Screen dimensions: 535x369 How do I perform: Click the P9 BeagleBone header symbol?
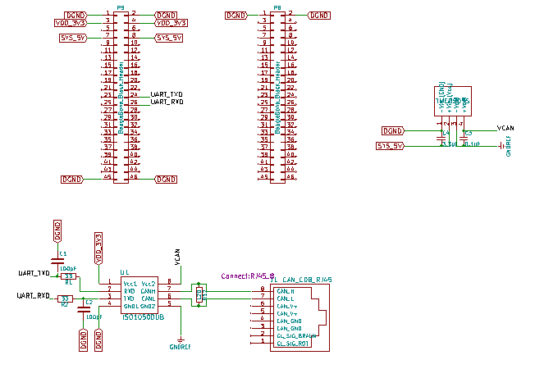tap(121, 97)
